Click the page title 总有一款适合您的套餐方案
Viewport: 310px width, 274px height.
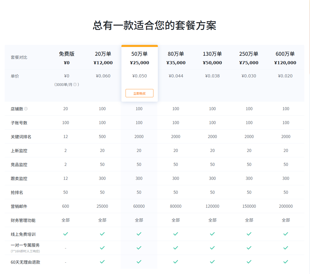[x=154, y=25]
